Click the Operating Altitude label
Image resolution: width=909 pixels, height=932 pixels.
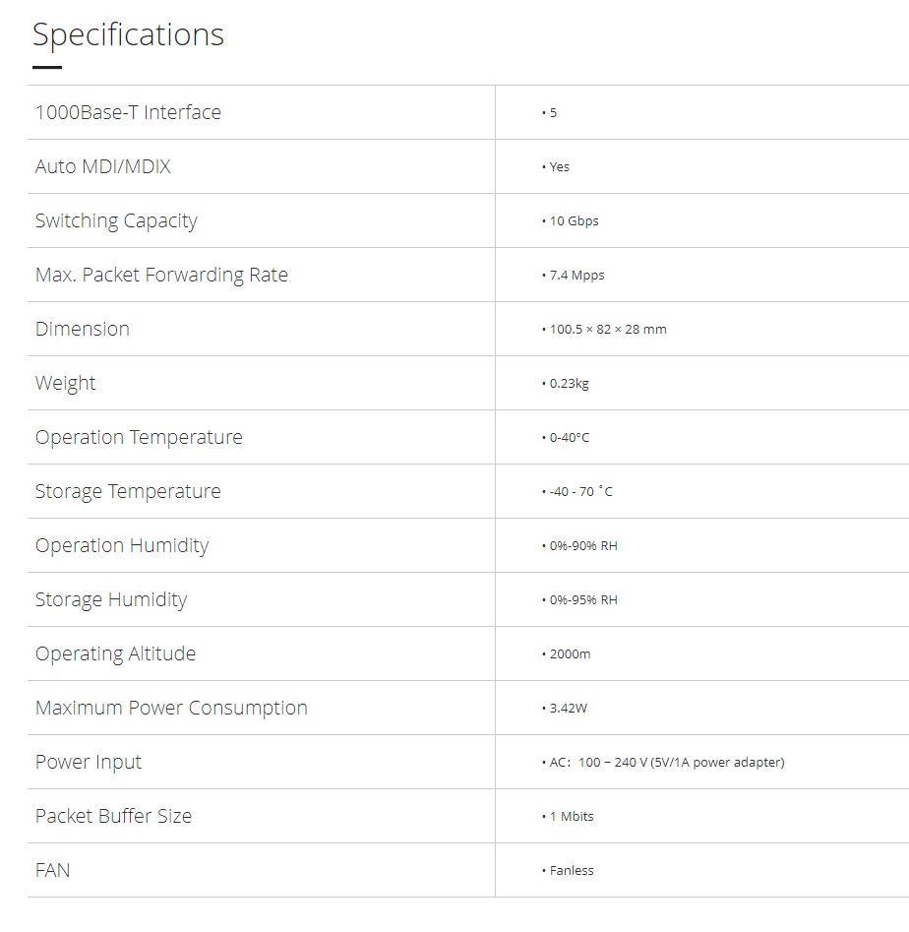point(115,653)
